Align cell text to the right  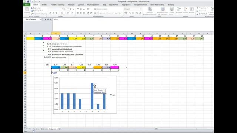click(x=84, y=13)
